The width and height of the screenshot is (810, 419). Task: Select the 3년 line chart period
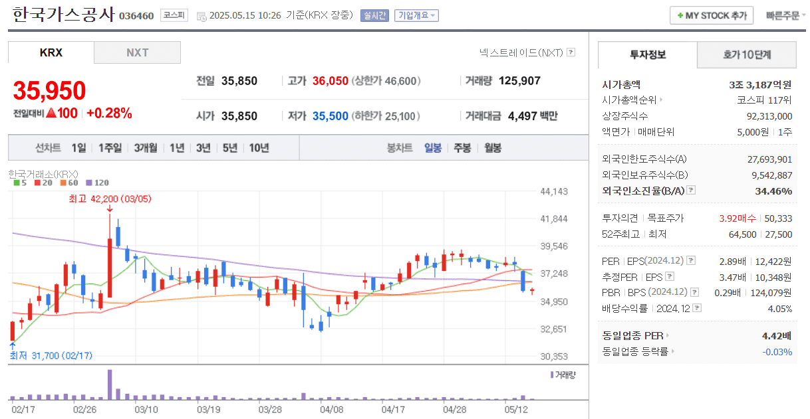(x=203, y=148)
